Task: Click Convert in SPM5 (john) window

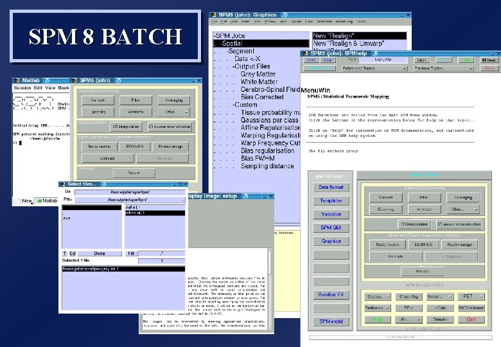Action: 98,100
